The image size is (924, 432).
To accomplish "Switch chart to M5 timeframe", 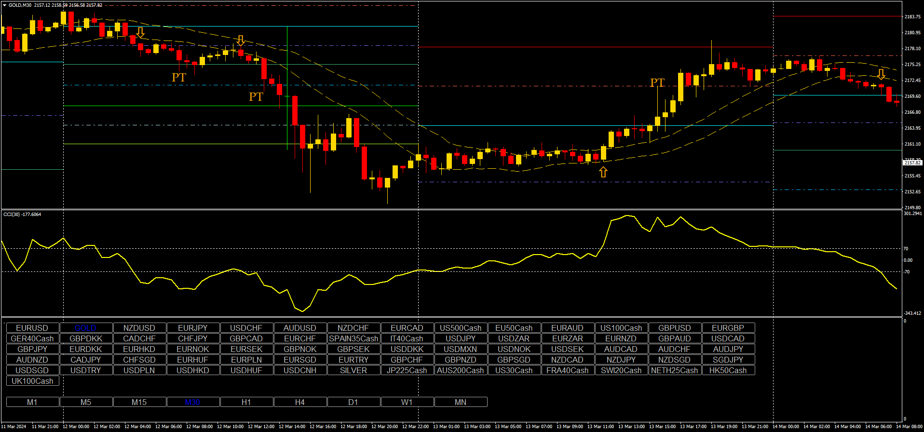I will tap(86, 402).
